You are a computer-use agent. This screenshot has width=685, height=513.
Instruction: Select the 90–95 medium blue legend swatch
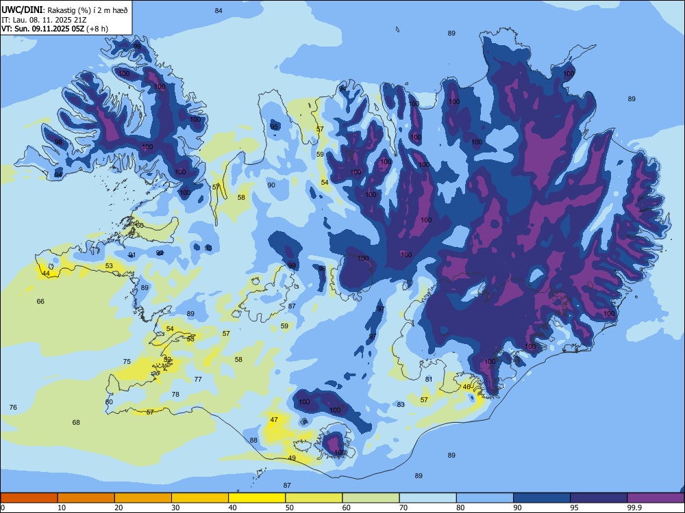pyautogui.click(x=542, y=498)
